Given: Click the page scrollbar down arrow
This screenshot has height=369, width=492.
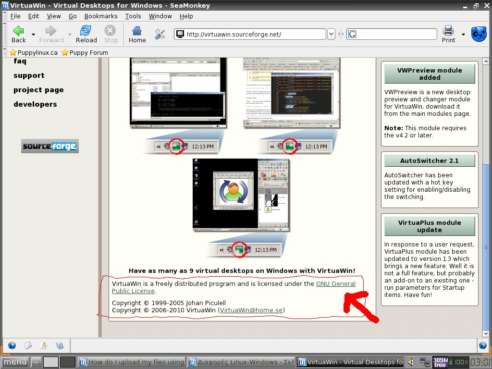Looking at the screenshot, I should tap(486, 333).
